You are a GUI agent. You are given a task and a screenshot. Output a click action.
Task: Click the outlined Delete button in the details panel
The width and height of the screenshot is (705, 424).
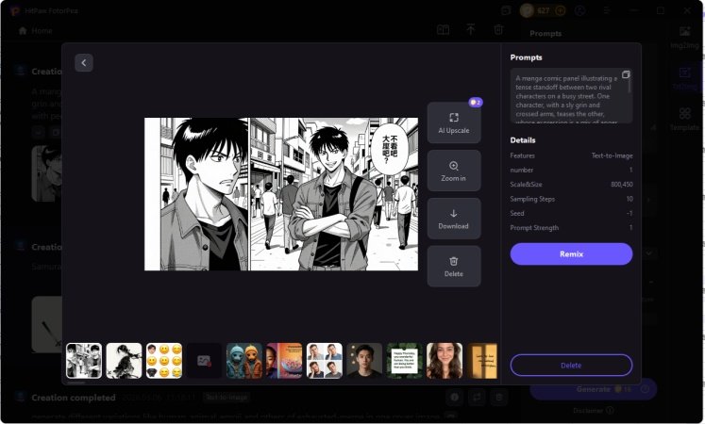point(571,366)
